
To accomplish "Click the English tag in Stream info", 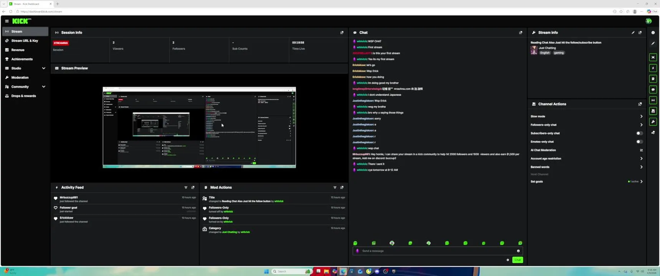I will 545,53.
